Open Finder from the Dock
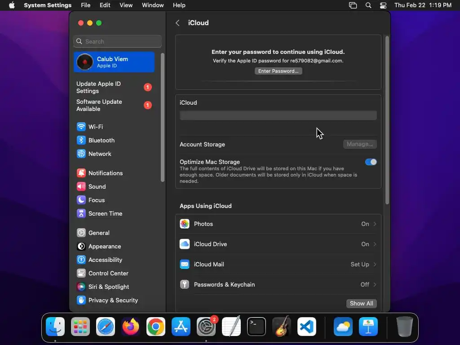The image size is (460, 345). click(x=55, y=327)
